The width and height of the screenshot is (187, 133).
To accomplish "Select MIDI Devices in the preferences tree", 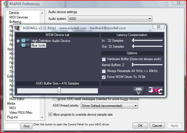I will [x=19, y=17].
